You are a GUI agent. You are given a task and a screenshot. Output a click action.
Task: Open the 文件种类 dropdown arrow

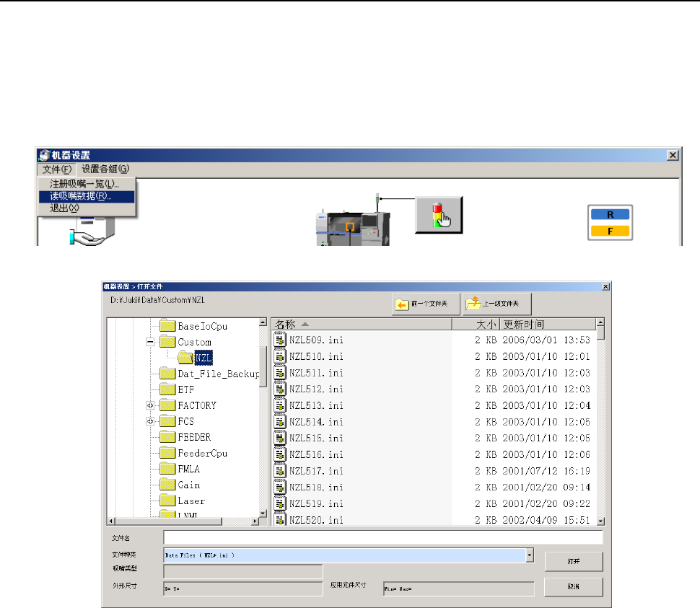530,555
